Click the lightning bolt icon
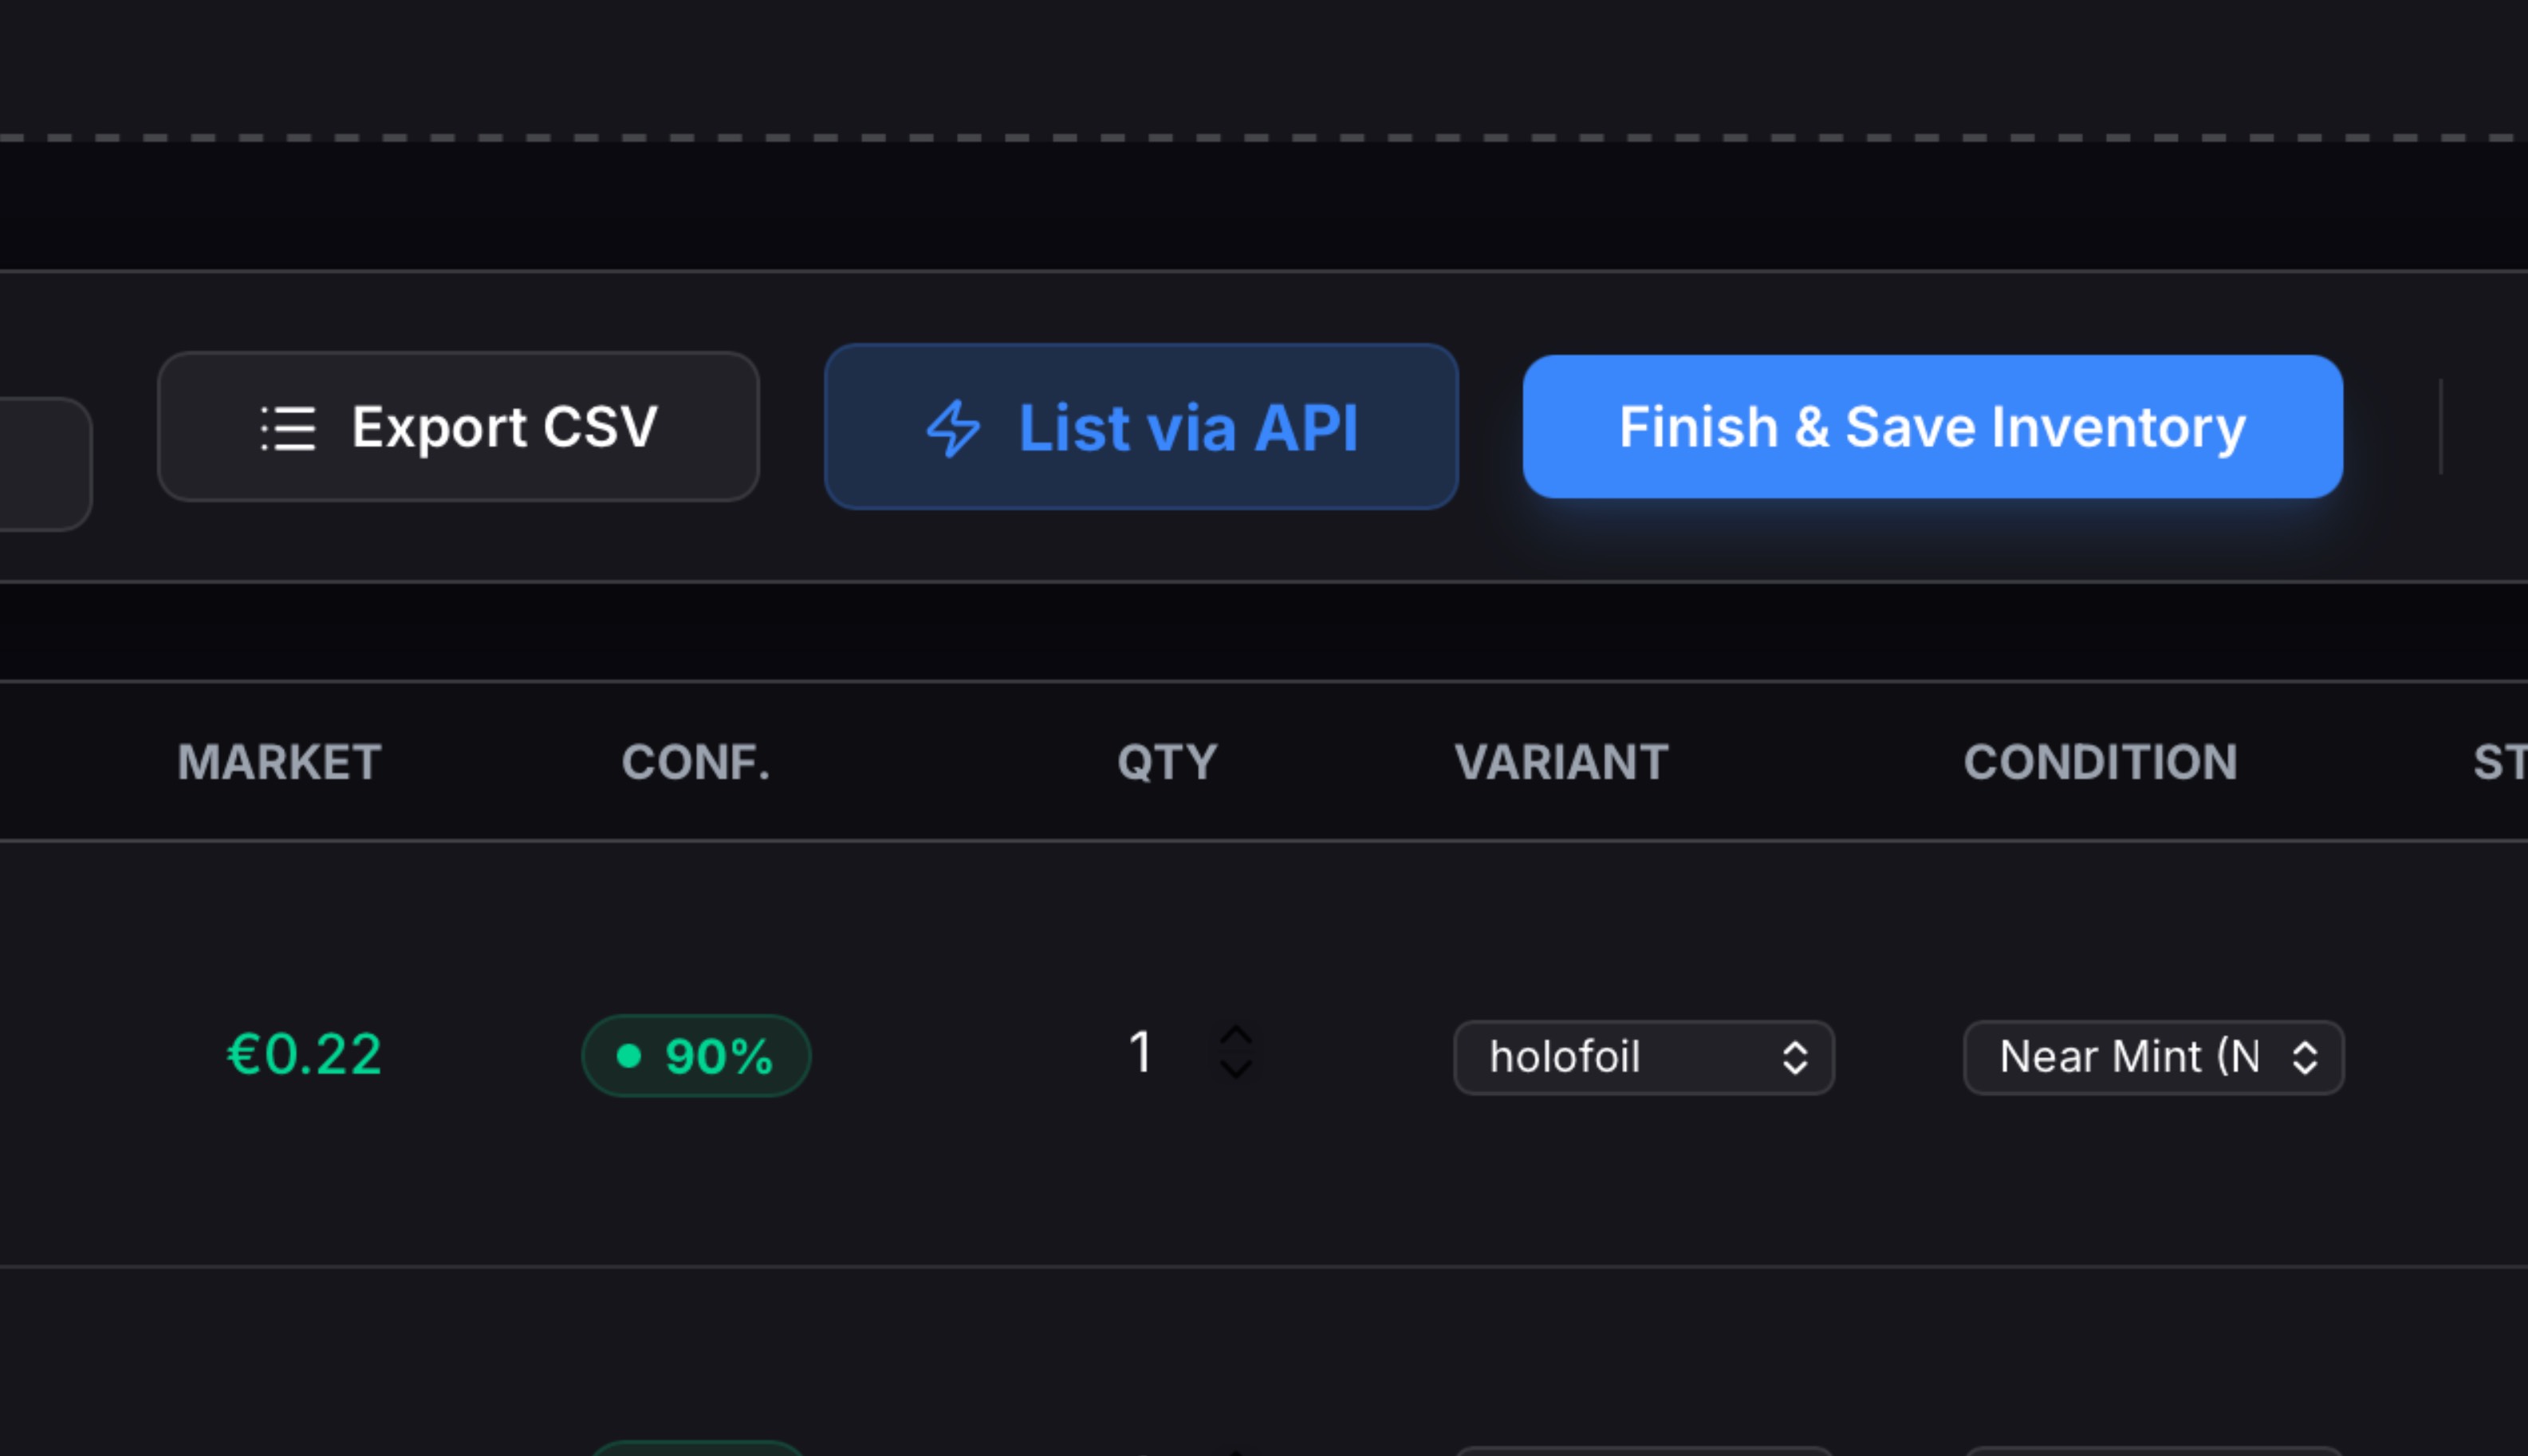Screen dimensions: 2528x1456 [953, 428]
